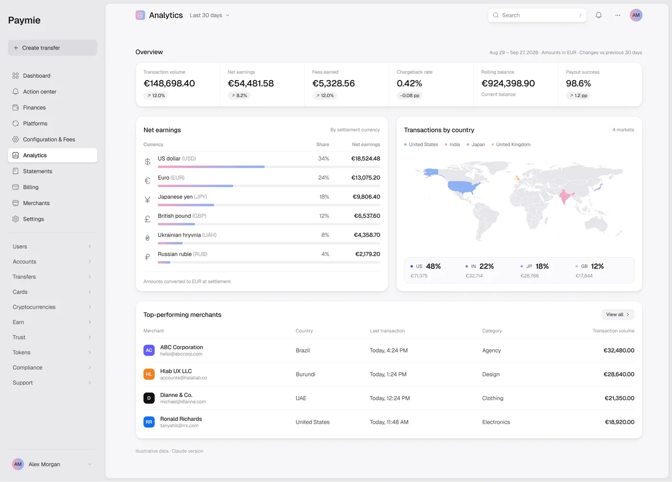Open notifications bell
The width and height of the screenshot is (672, 482).
[x=599, y=15]
